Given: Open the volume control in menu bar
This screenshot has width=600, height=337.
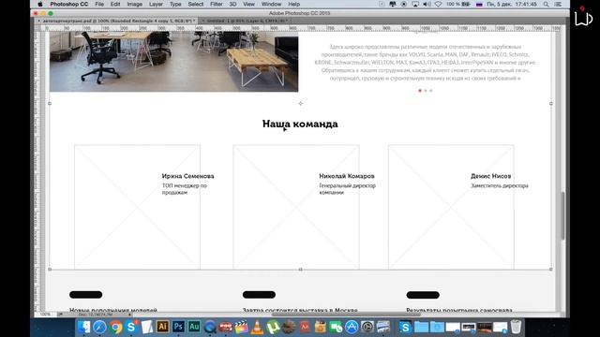Looking at the screenshot, I should pos(427,4).
